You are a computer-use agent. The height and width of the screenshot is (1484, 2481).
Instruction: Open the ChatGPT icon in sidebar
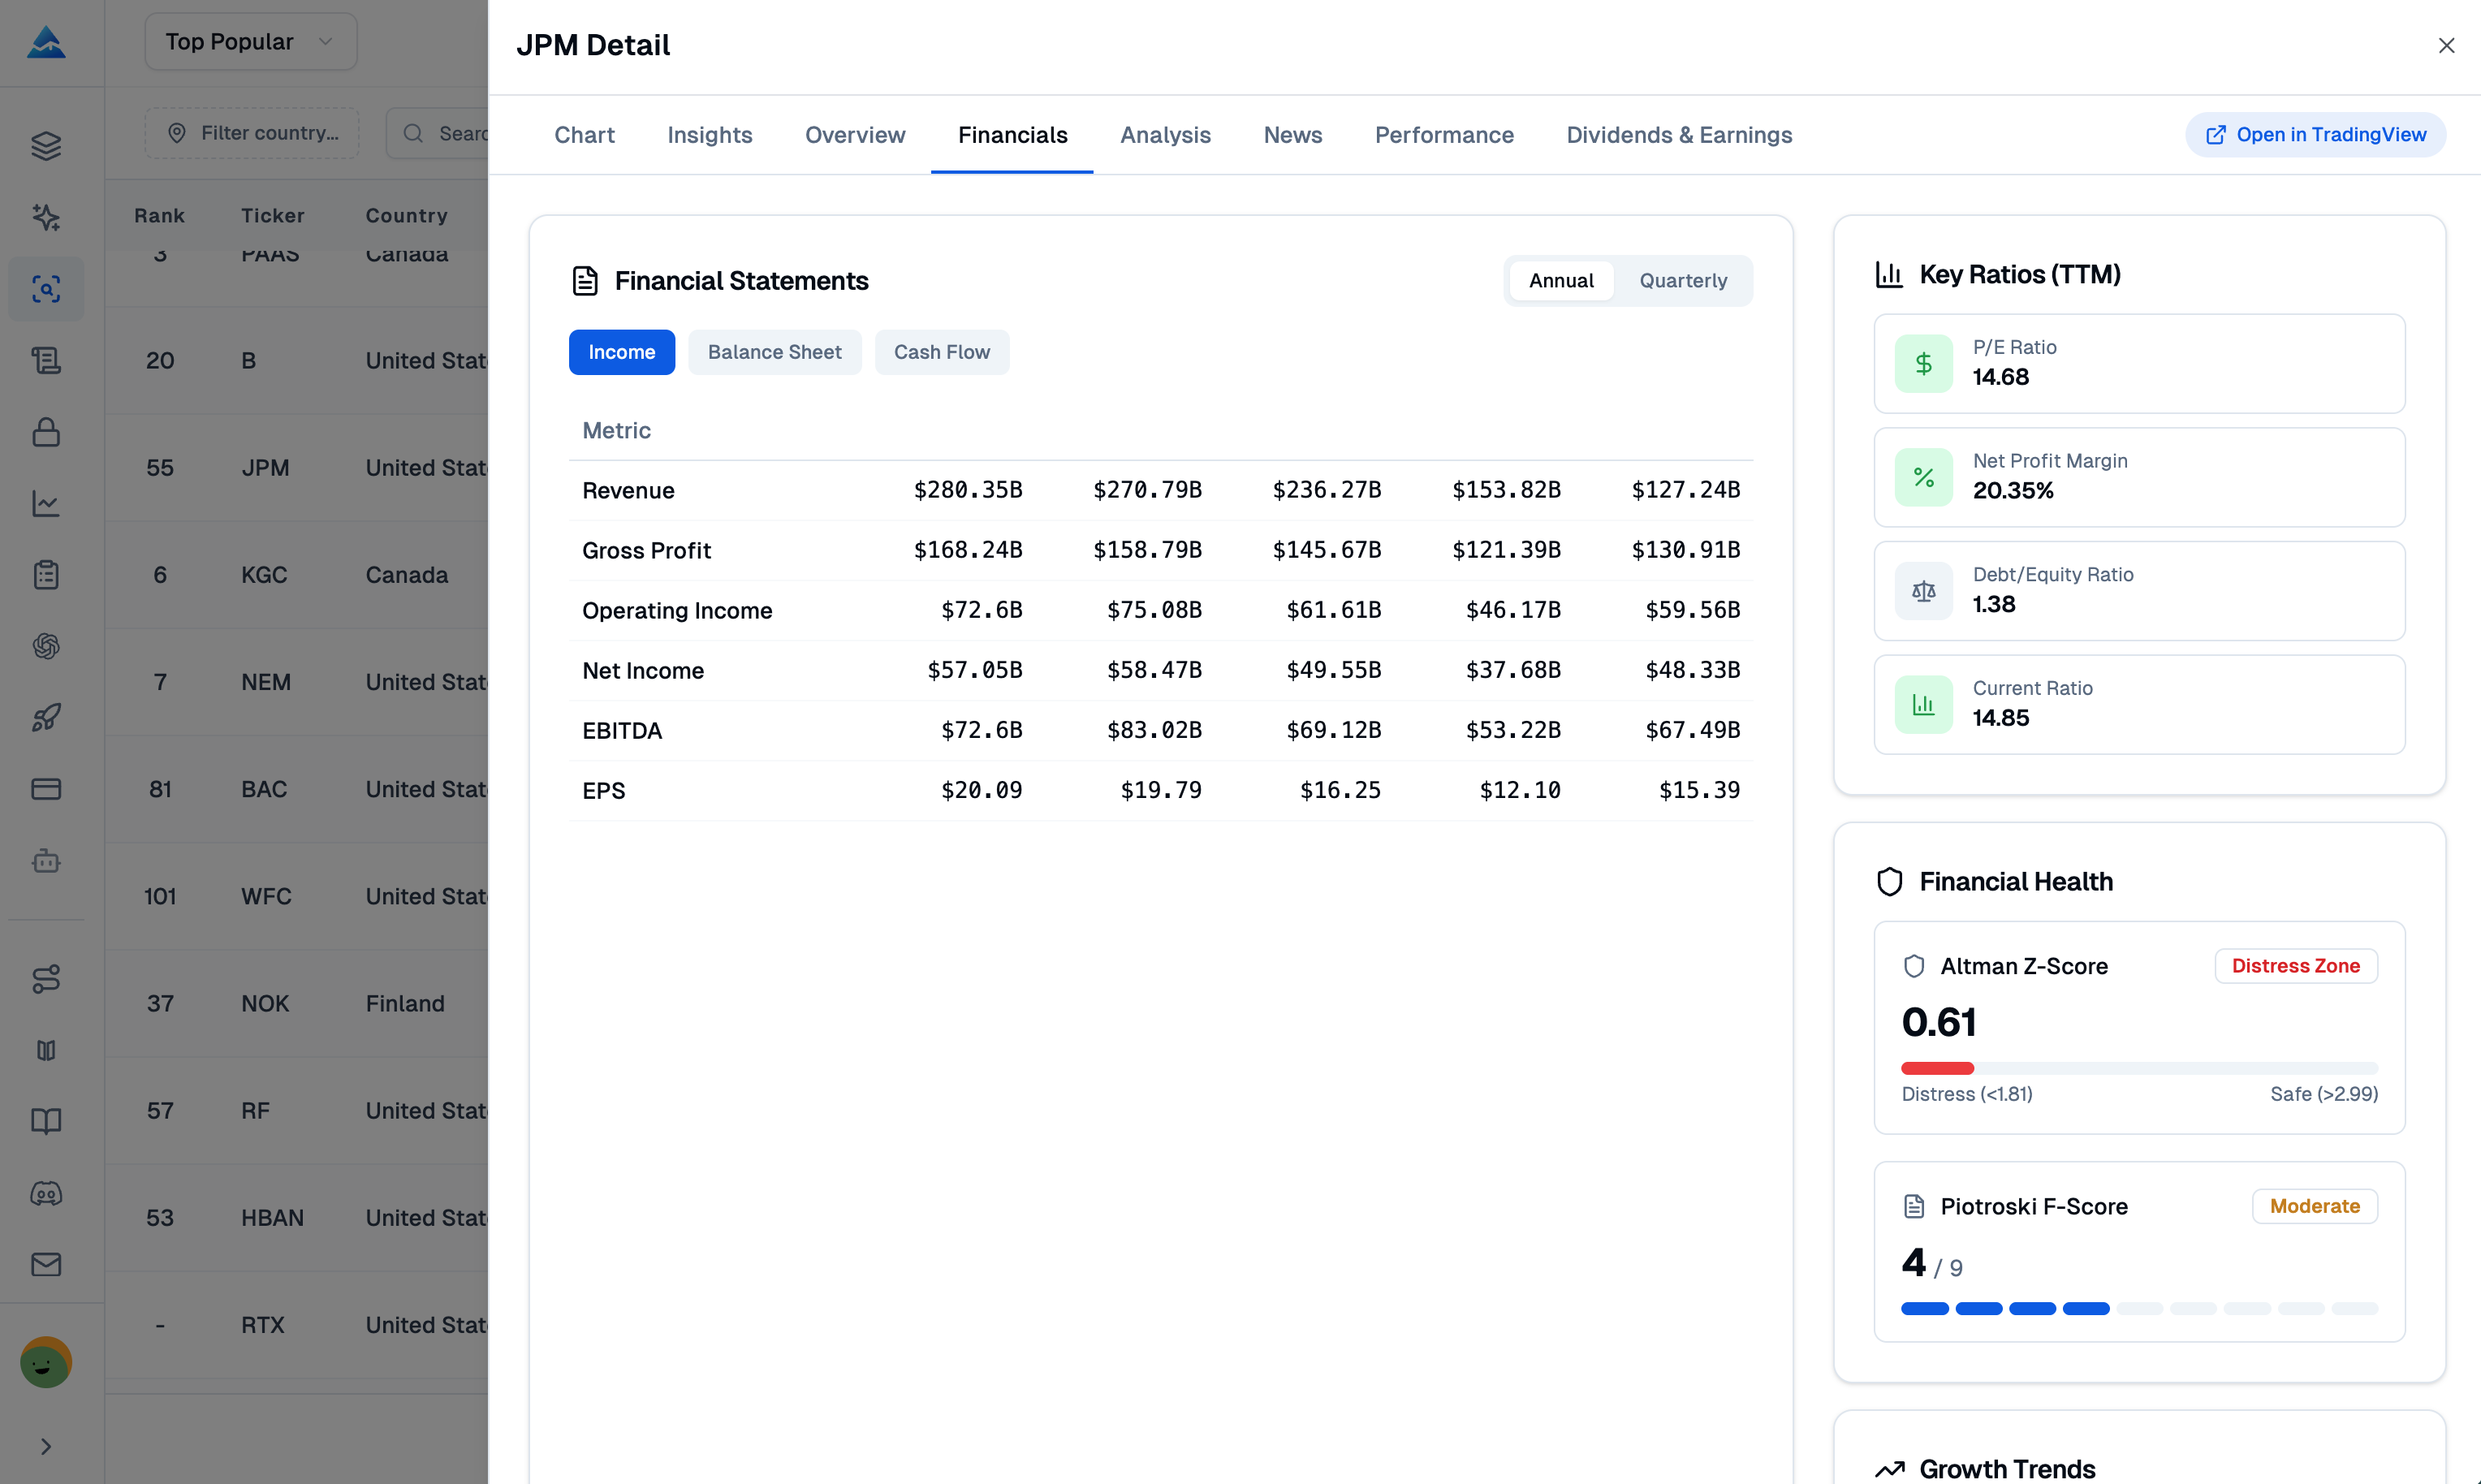[x=46, y=646]
